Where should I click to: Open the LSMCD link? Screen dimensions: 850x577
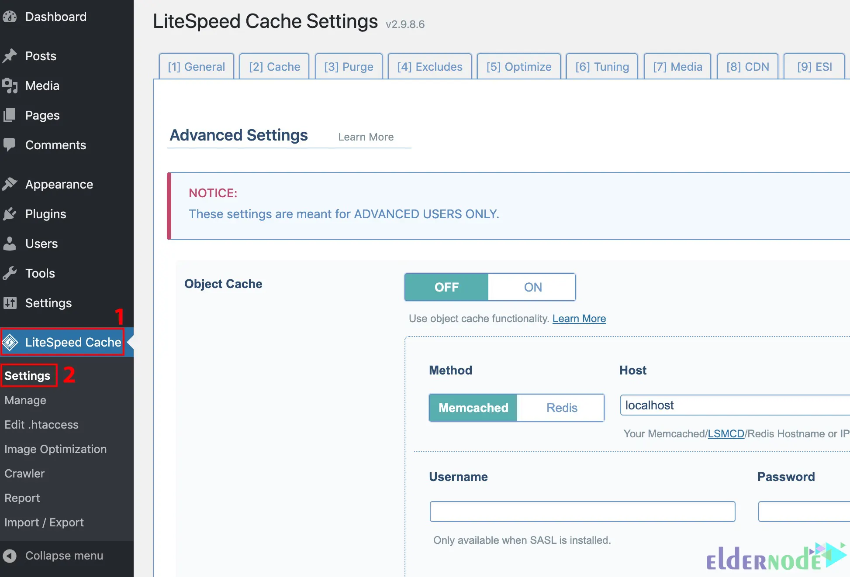coord(726,434)
